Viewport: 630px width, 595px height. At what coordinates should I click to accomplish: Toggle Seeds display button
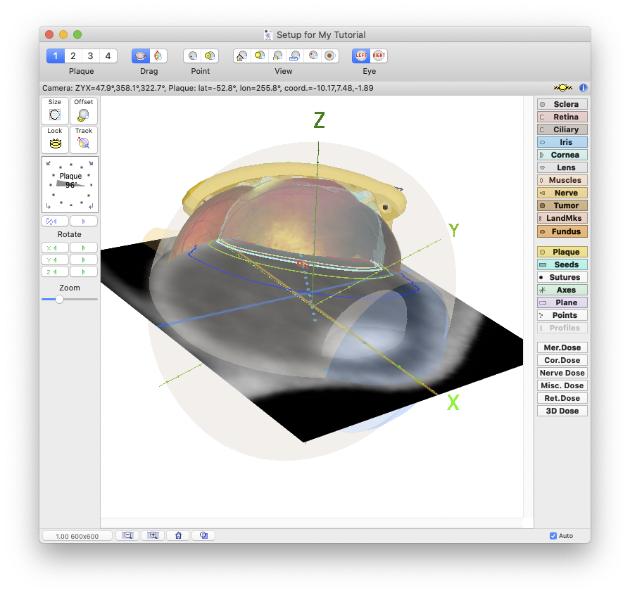coord(562,264)
